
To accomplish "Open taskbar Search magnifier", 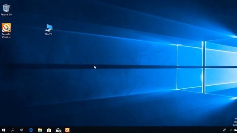I will (x=13, y=130).
